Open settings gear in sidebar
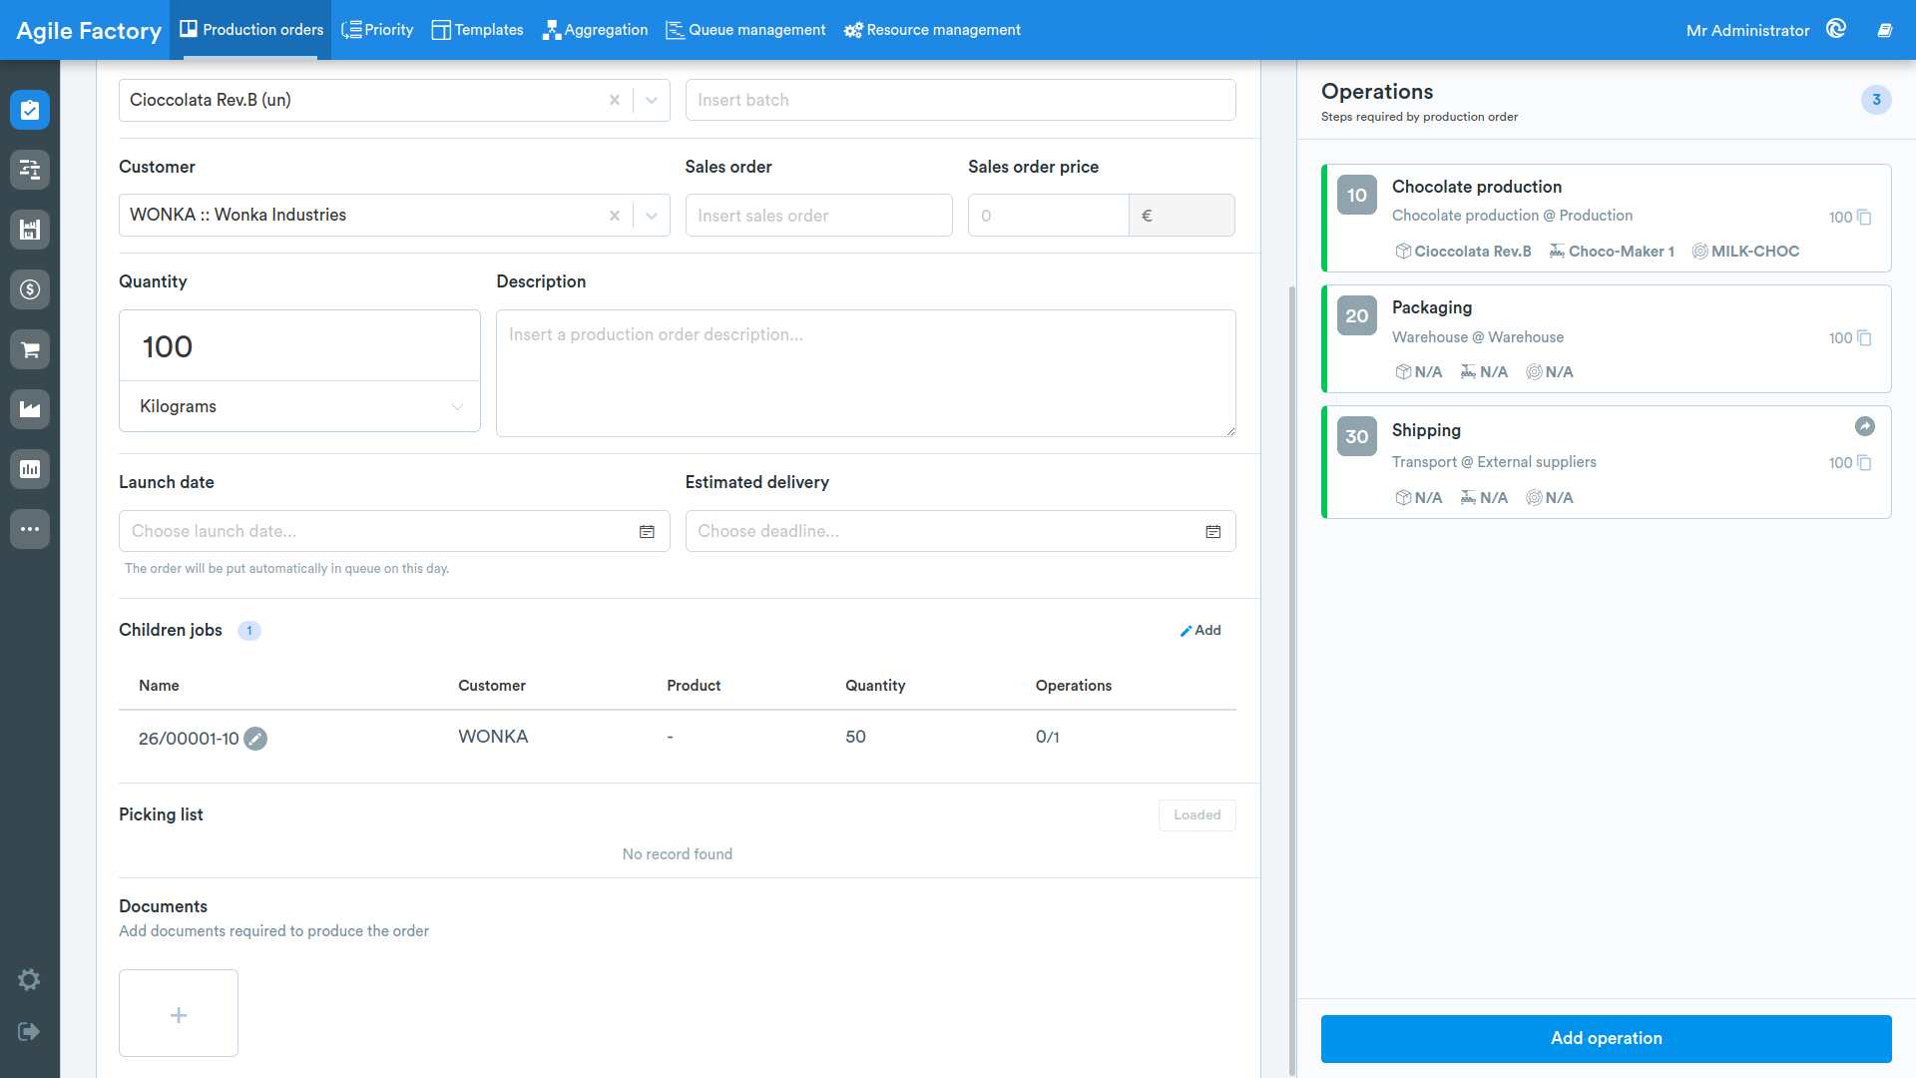Image resolution: width=1916 pixels, height=1078 pixels. (x=29, y=979)
